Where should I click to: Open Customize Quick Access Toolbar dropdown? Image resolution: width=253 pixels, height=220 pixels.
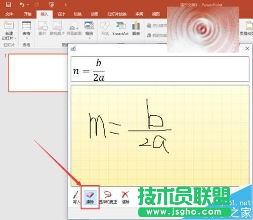66,5
